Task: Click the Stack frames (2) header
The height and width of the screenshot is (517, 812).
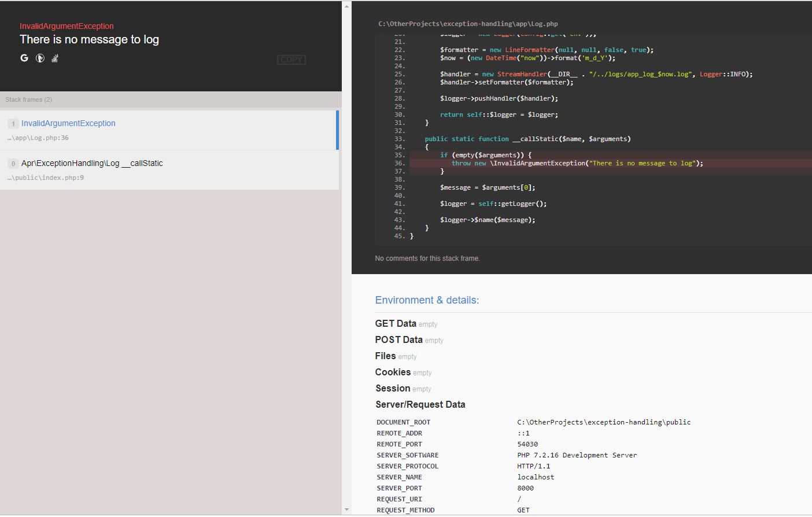Action: (x=28, y=99)
